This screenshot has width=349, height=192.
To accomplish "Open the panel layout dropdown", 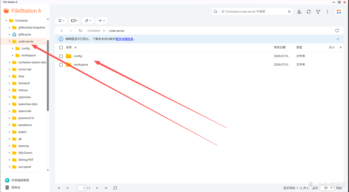I will coord(74,20).
